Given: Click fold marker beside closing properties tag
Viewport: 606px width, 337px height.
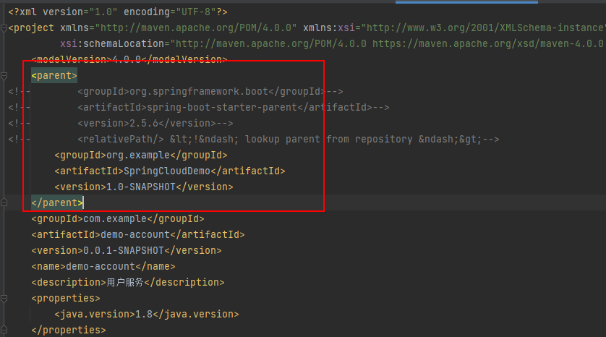Looking at the screenshot, I should tap(4, 330).
